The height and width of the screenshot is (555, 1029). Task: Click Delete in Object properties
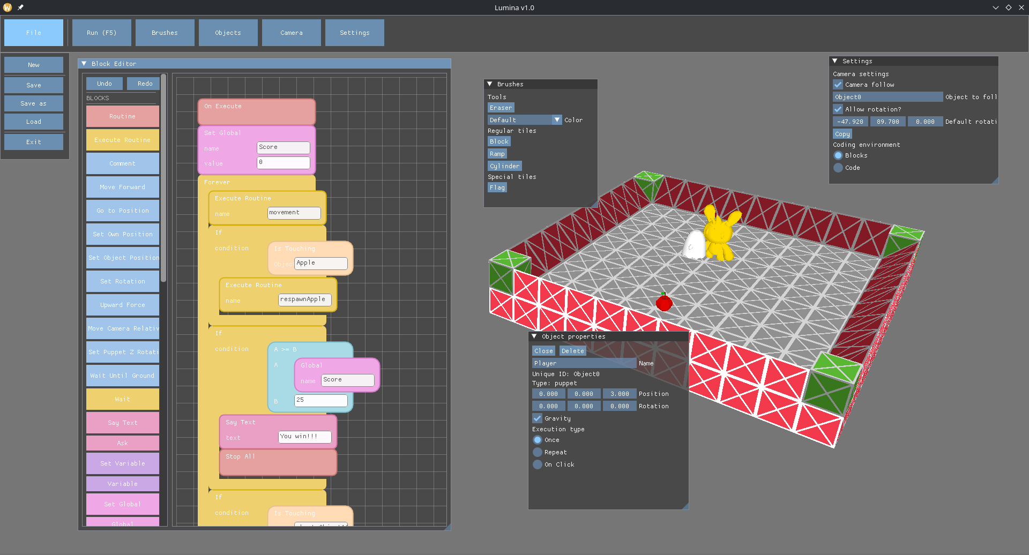tap(573, 351)
